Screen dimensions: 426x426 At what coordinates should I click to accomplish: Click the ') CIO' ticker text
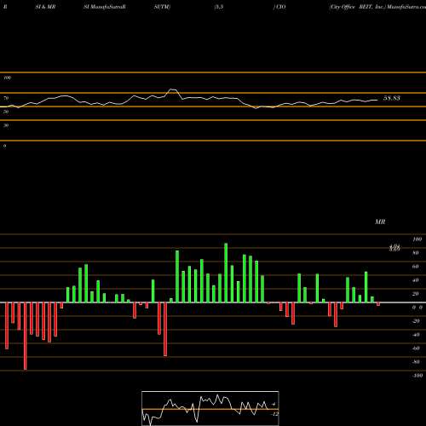click(x=279, y=7)
